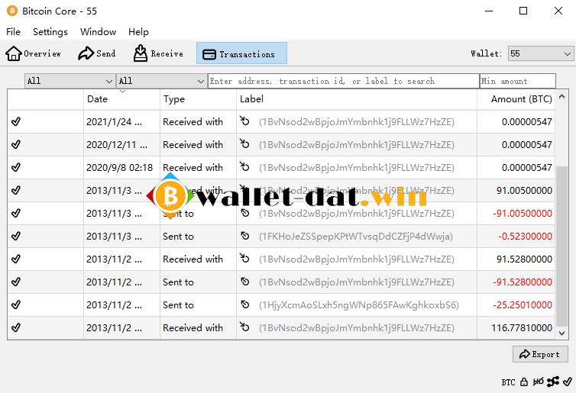
Task: Click the Export button
Action: [540, 354]
